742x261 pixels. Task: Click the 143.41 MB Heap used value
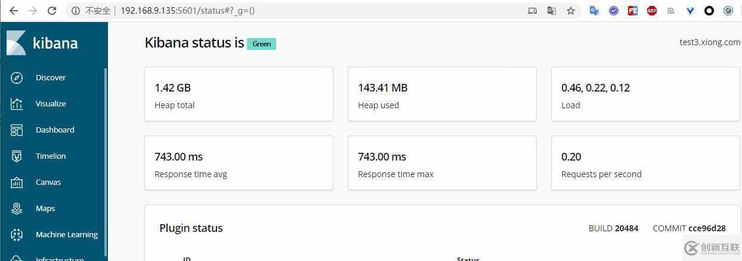click(x=382, y=88)
